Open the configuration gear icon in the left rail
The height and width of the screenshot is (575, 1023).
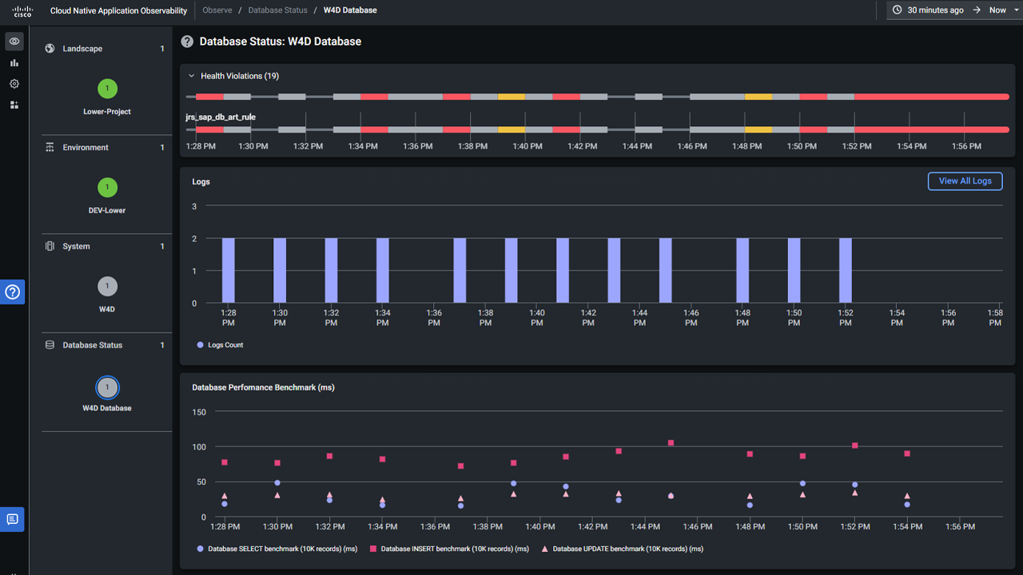pos(13,83)
